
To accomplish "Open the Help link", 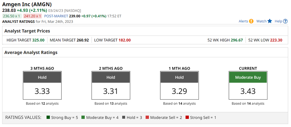I will [278, 21].
